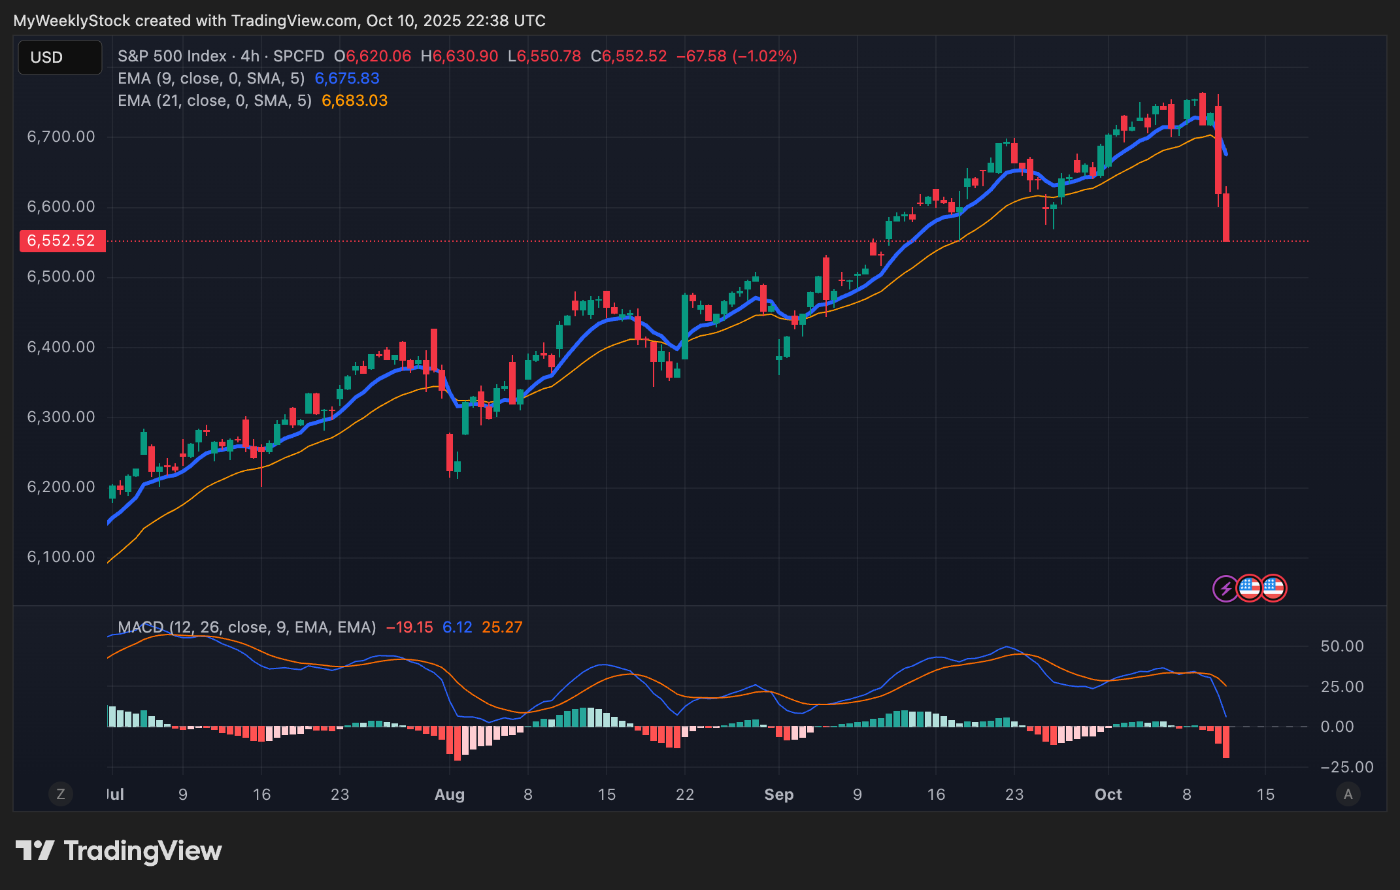The image size is (1400, 890).
Task: Click the Z timezone button at bottom left
Action: (61, 794)
